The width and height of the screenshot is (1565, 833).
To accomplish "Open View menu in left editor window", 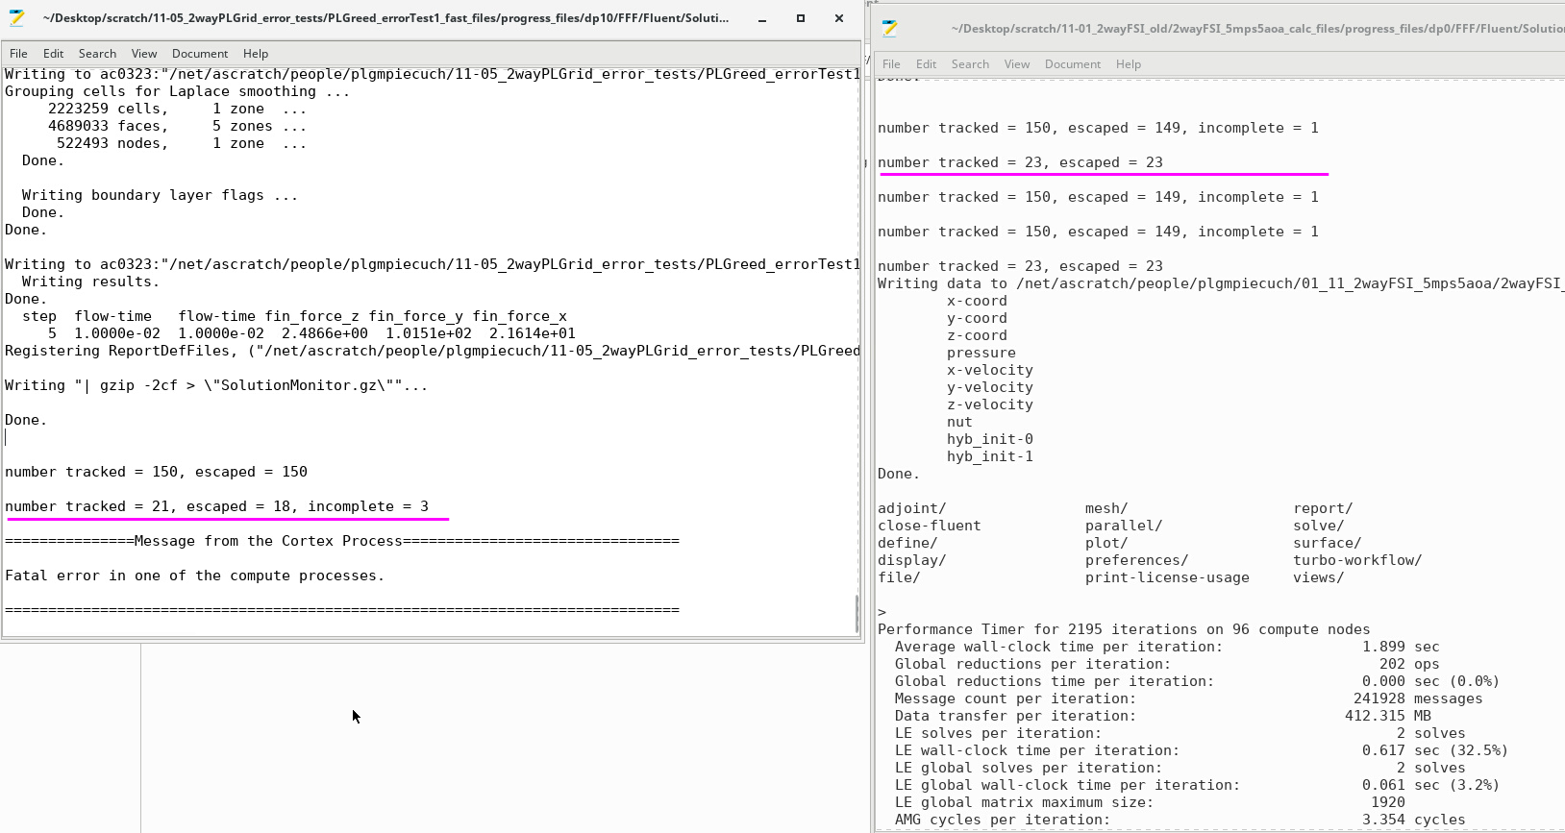I will 144,54.
